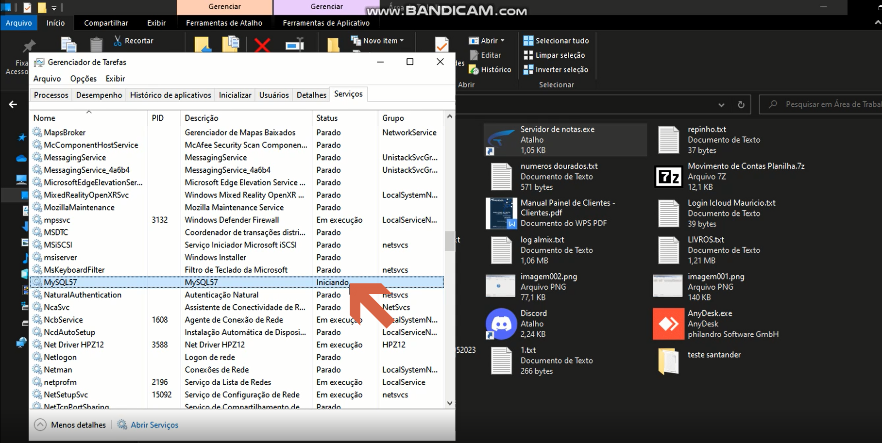Expand the address bar history chevron
This screenshot has width=882, height=443.
(721, 105)
